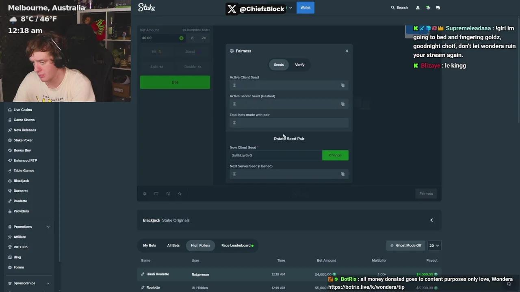Open New Releases rocket icon
Viewport: 520px width, 292px height.
tap(10, 130)
